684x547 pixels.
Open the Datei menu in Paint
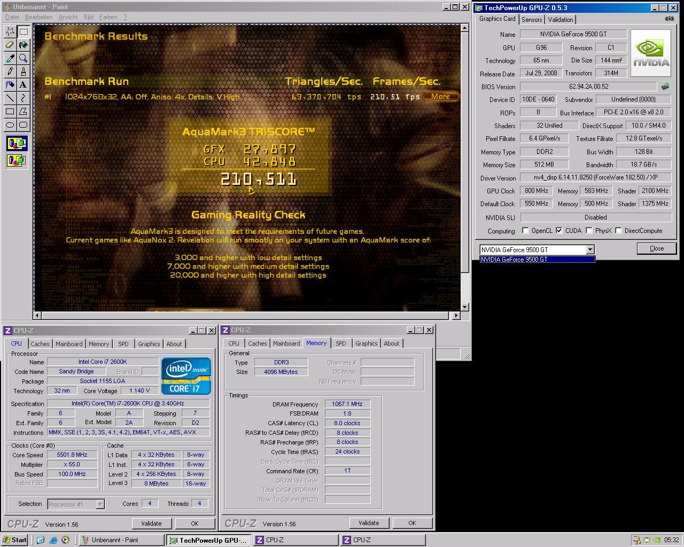(x=12, y=17)
